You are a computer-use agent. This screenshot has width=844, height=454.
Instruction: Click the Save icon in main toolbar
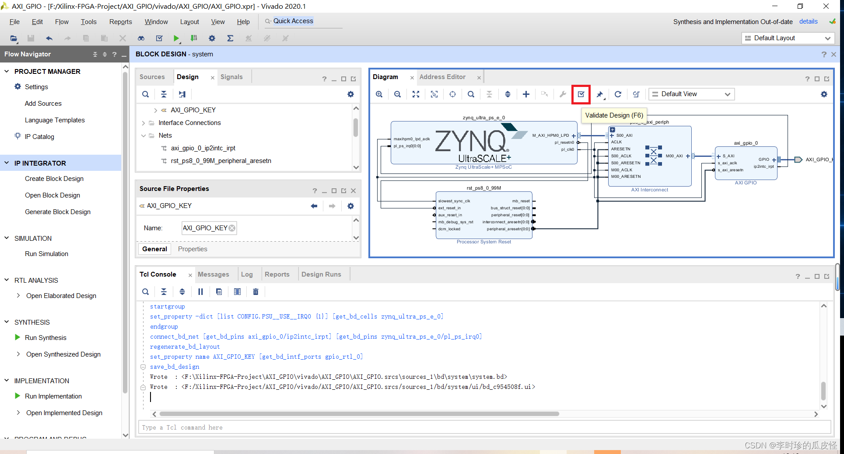pyautogui.click(x=31, y=38)
